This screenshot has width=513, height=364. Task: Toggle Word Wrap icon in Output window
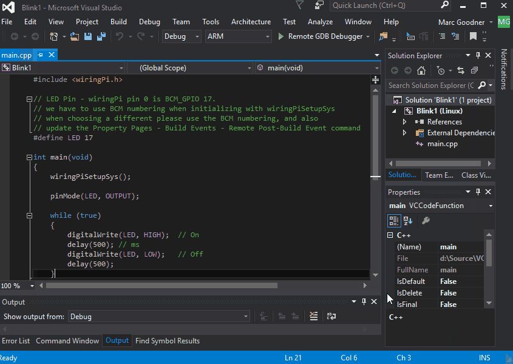331,316
